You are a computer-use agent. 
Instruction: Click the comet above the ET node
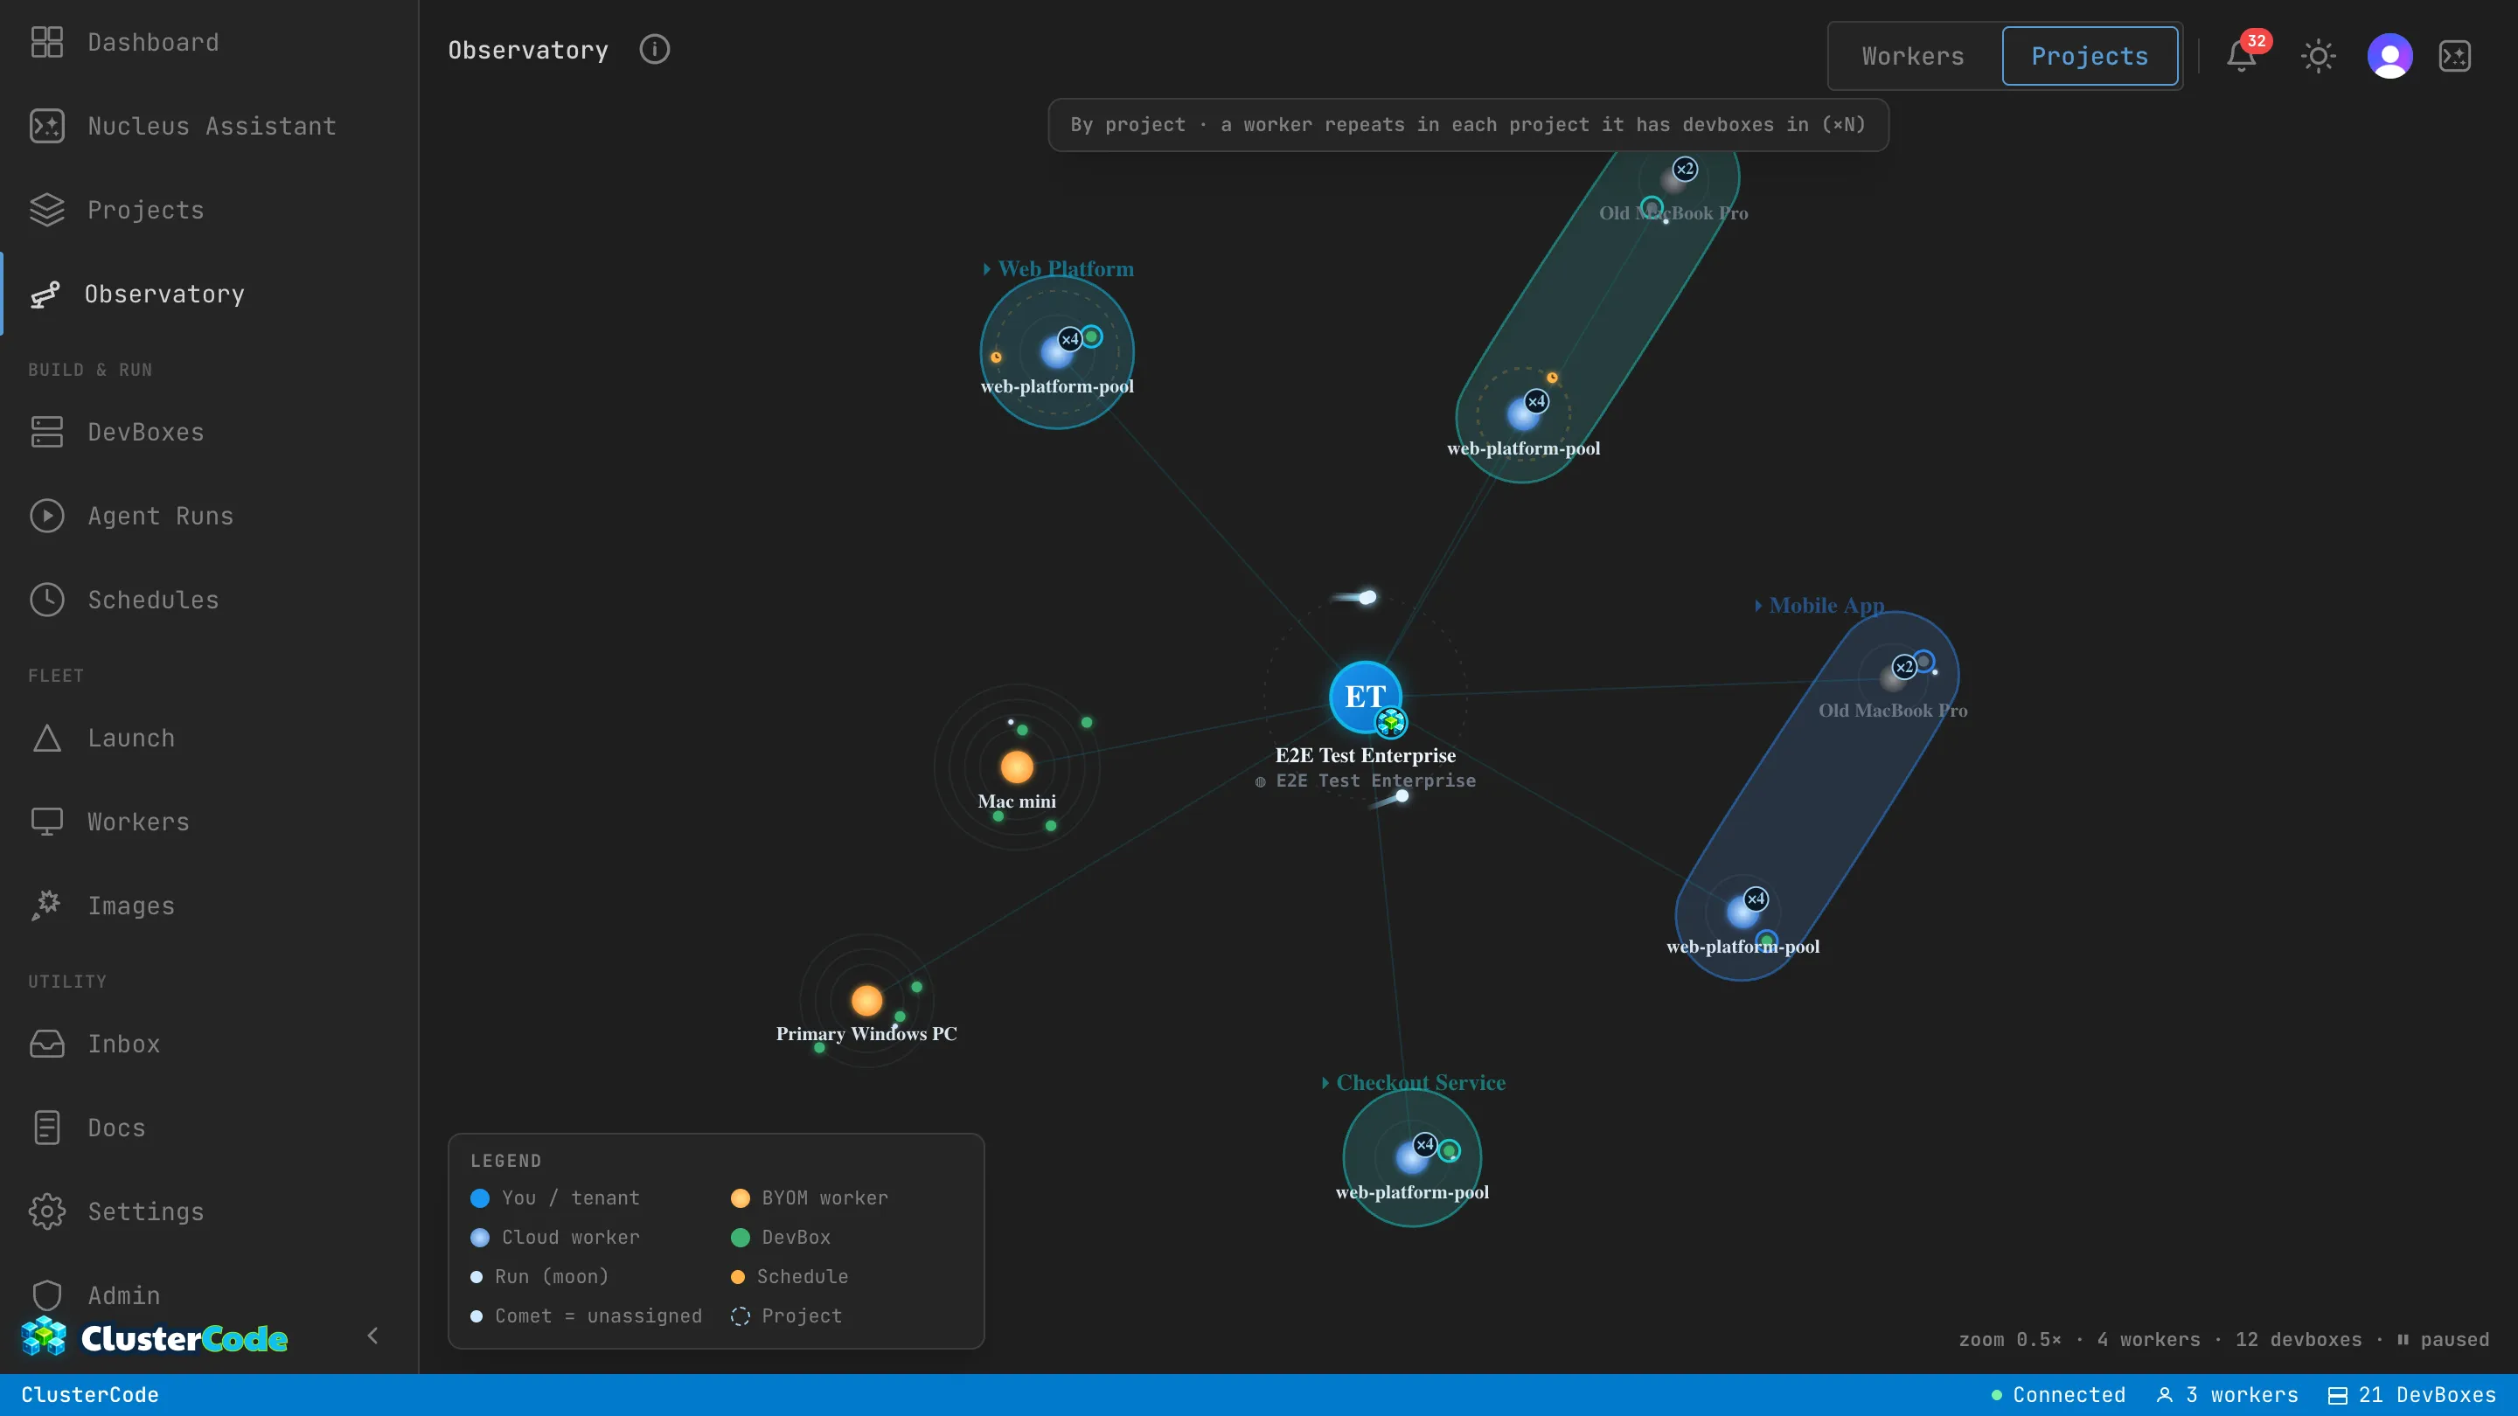tap(1367, 597)
